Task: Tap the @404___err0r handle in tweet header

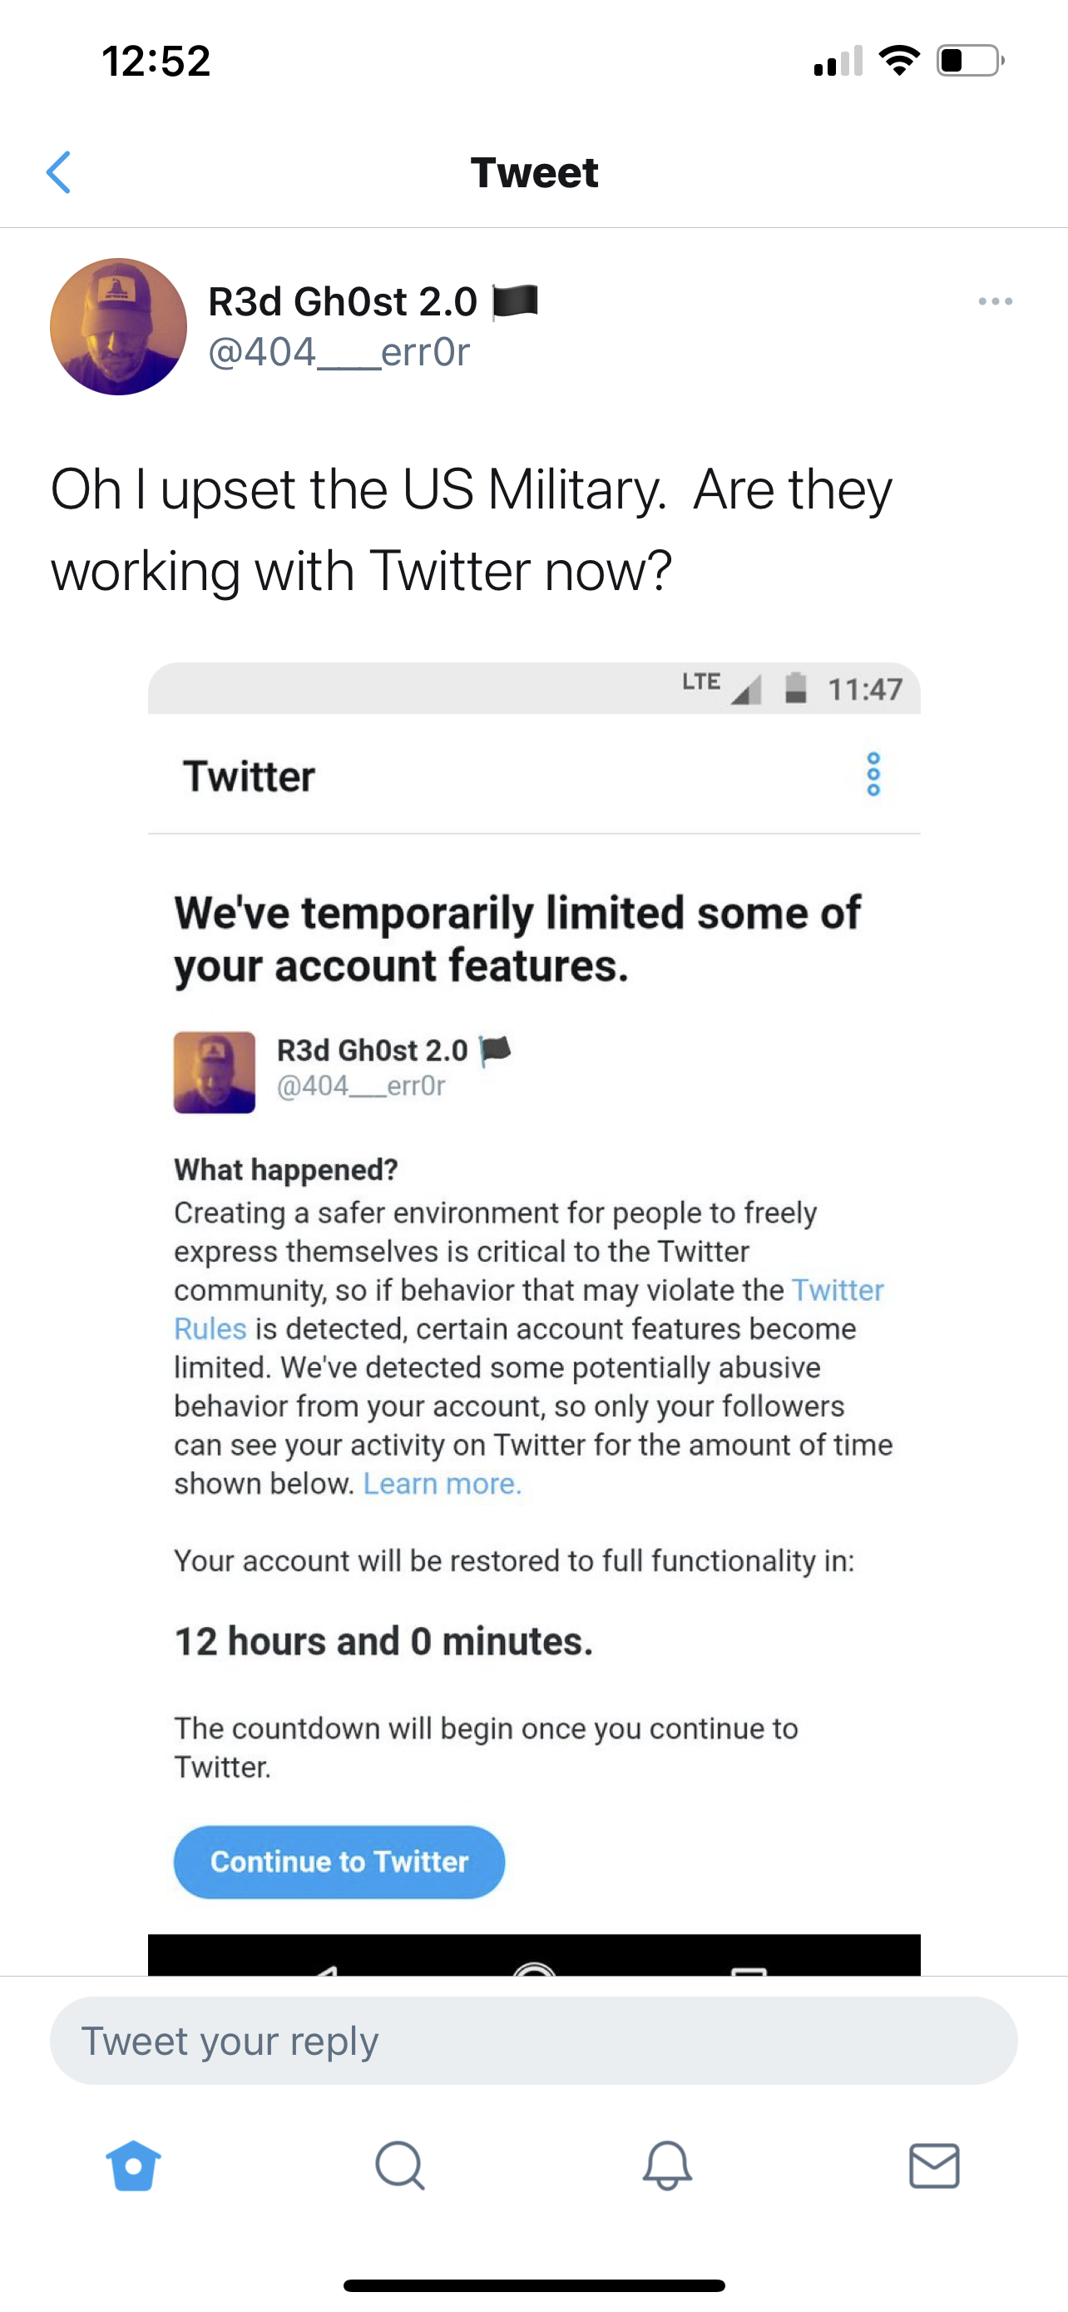Action: point(339,352)
